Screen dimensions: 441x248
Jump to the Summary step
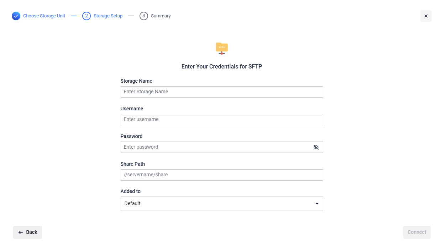point(161,16)
